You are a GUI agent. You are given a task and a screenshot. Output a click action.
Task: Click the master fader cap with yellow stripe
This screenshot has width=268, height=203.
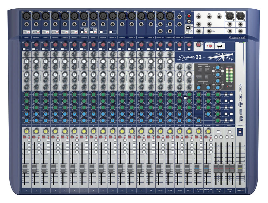(240, 168)
